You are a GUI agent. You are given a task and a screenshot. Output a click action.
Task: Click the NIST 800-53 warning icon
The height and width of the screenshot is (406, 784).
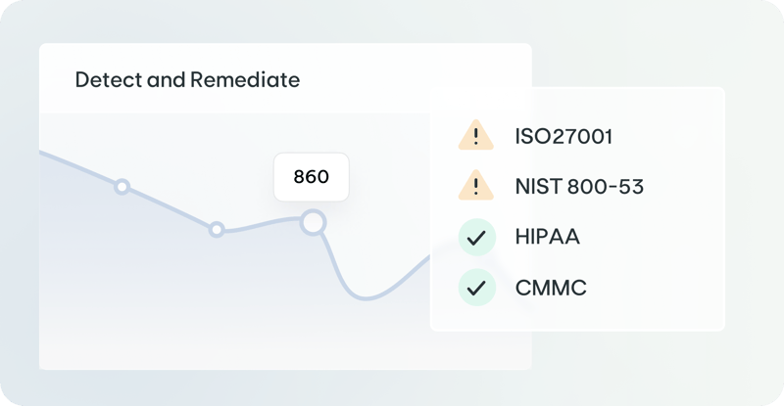pos(475,186)
